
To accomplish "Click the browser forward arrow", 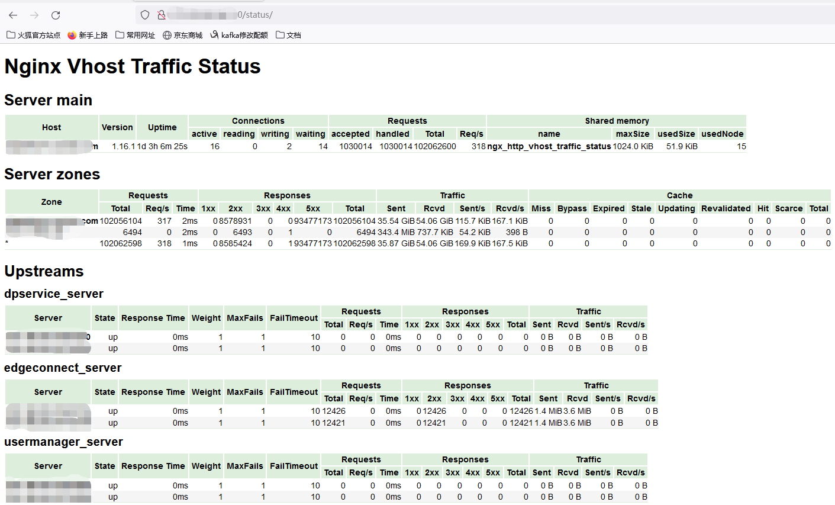I will 34,15.
